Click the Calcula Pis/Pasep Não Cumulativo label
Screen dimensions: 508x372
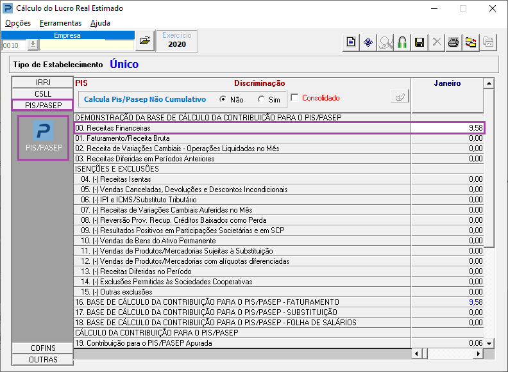145,99
